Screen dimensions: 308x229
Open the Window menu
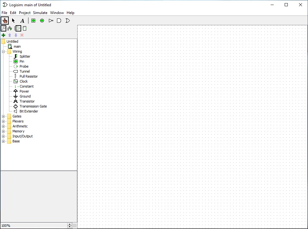click(57, 13)
